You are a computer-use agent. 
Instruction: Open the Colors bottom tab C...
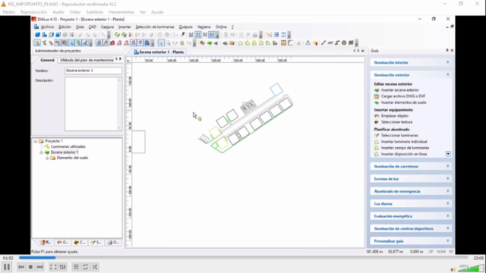pyautogui.click(x=79, y=243)
